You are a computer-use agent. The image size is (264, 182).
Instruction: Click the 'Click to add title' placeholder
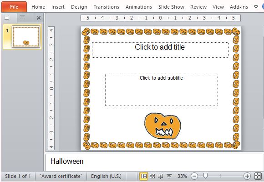pyautogui.click(x=160, y=50)
